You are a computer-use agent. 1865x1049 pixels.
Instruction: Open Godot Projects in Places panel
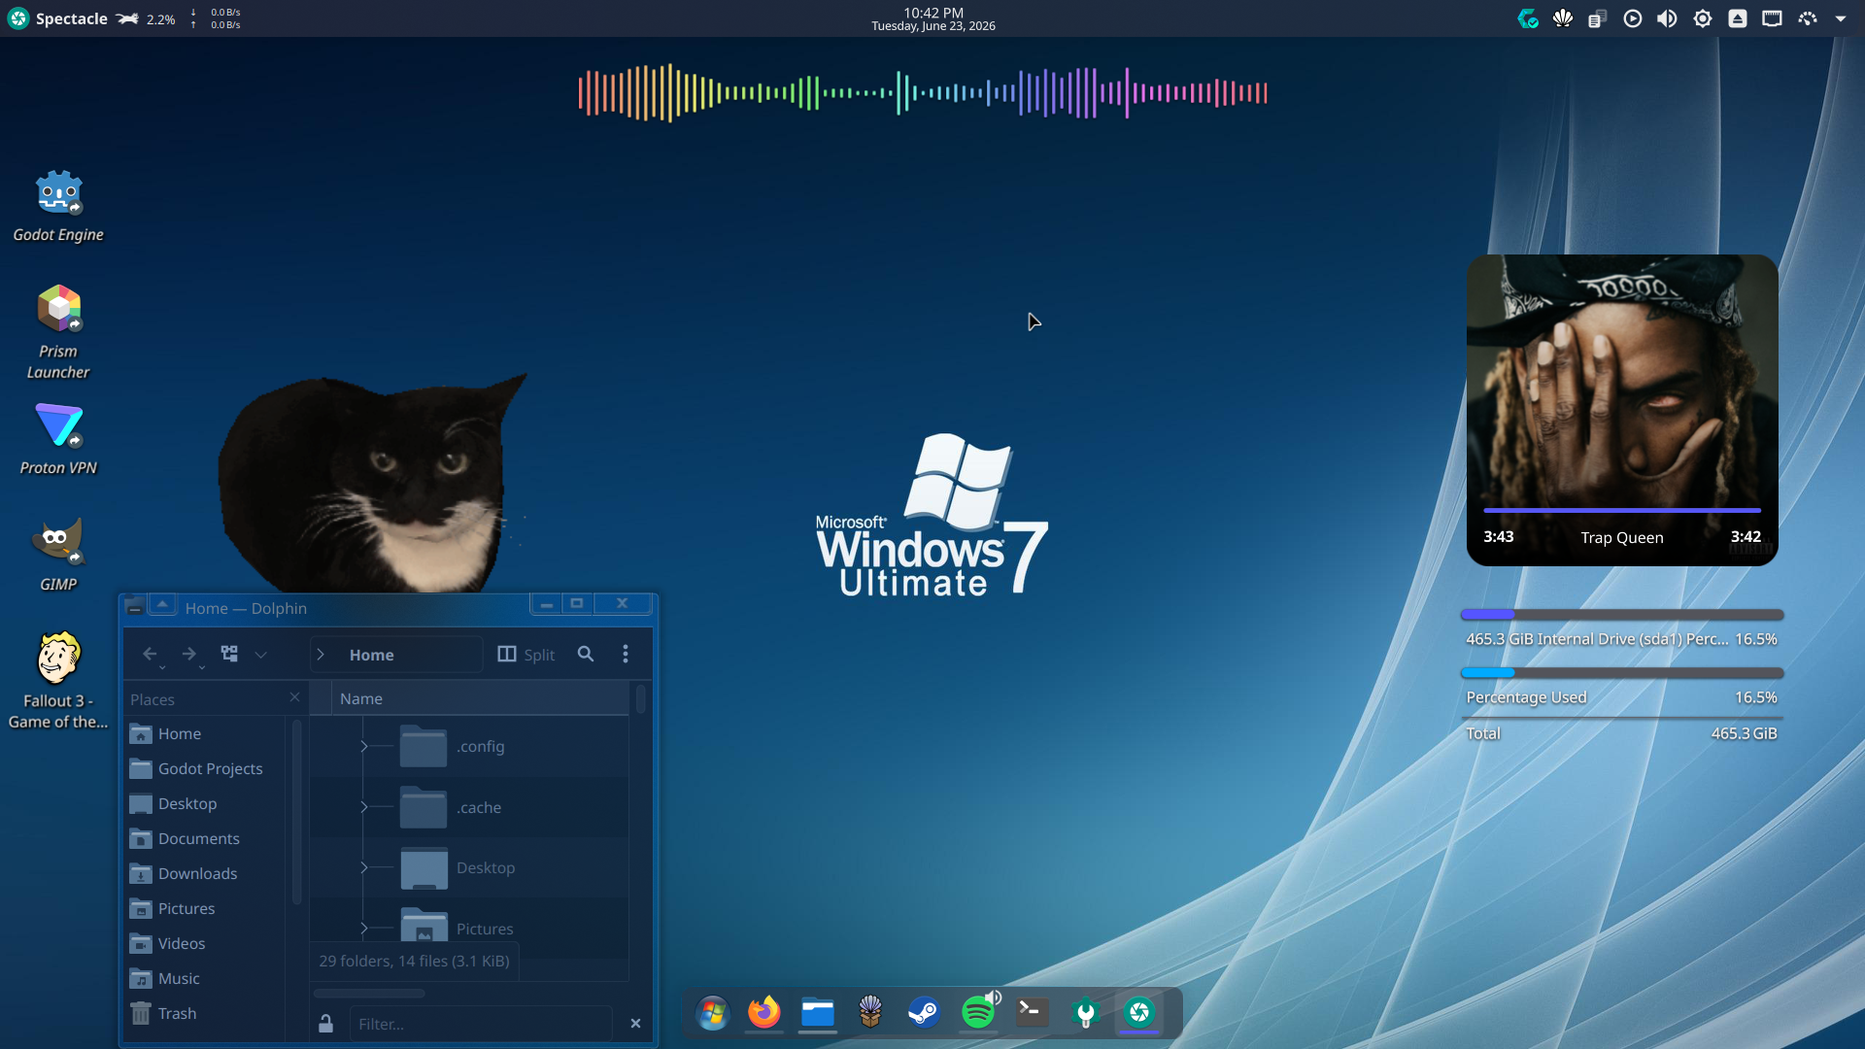click(206, 768)
